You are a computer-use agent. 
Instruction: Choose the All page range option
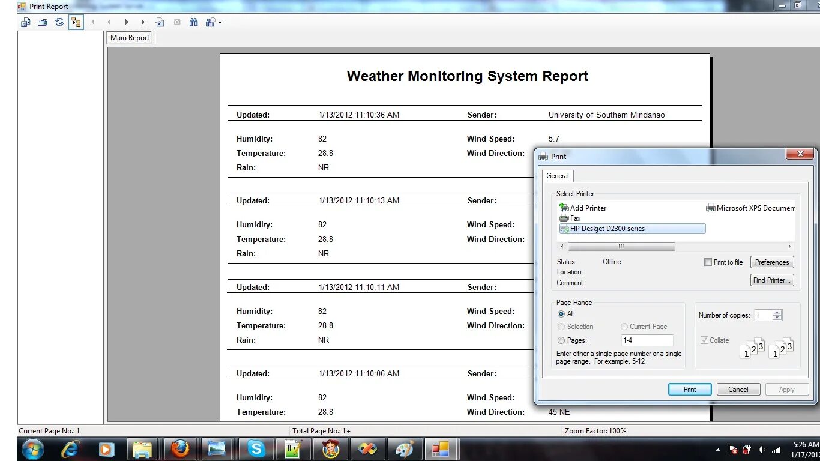561,314
